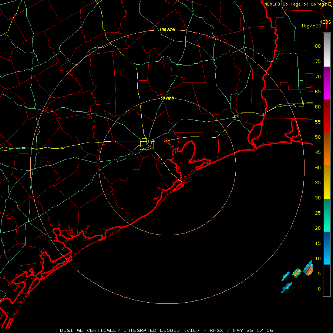Click the [kg/m2] units label
The height and width of the screenshot is (333, 333).
pos(311,26)
